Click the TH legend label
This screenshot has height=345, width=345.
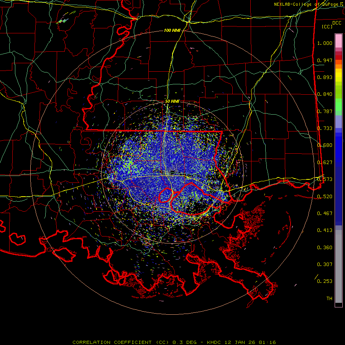click(329, 299)
